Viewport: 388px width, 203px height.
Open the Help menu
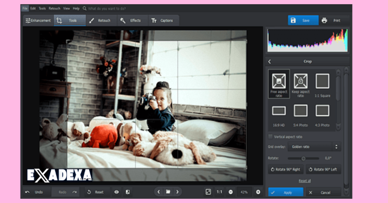pos(76,8)
